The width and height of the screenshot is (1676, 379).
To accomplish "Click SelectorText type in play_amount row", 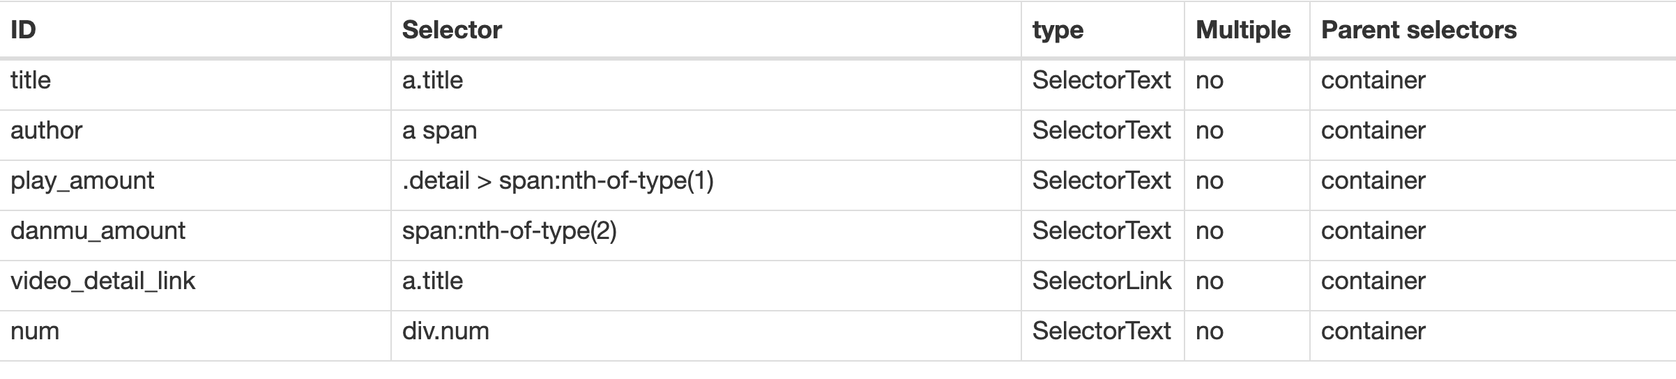I will (x=1102, y=180).
